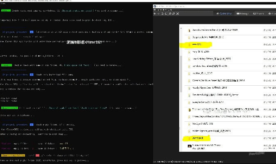Click the .exe file thumbnail at bottom
Viewport: 276px width, 164px height.
pyautogui.click(x=189, y=145)
